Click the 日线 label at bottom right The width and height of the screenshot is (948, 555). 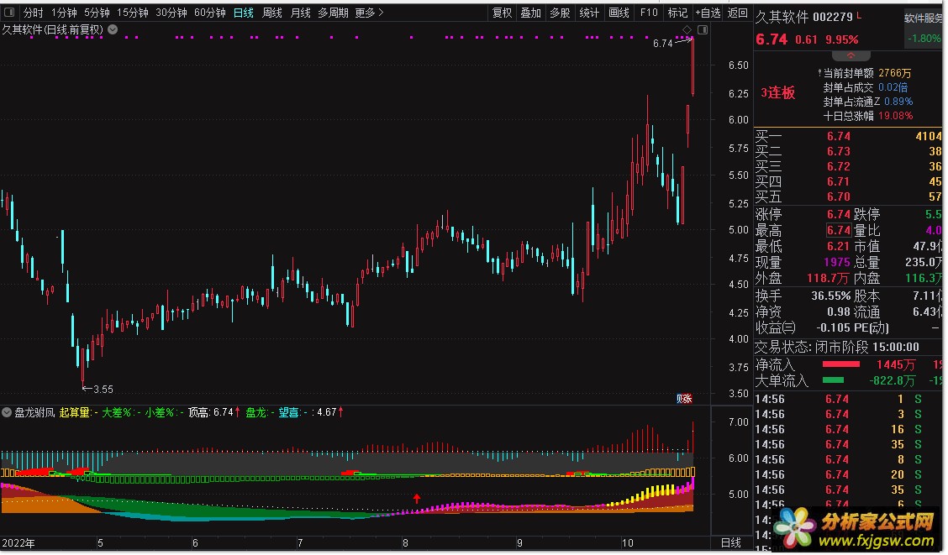731,543
